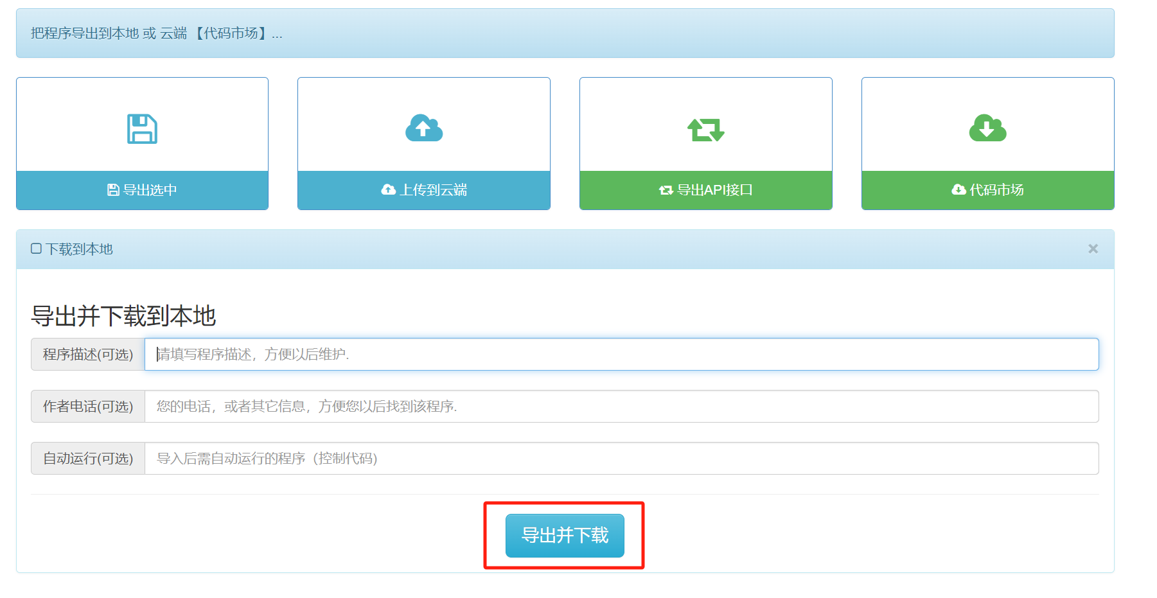Click the 程序描述(可选) label
The width and height of the screenshot is (1157, 598).
pos(88,355)
